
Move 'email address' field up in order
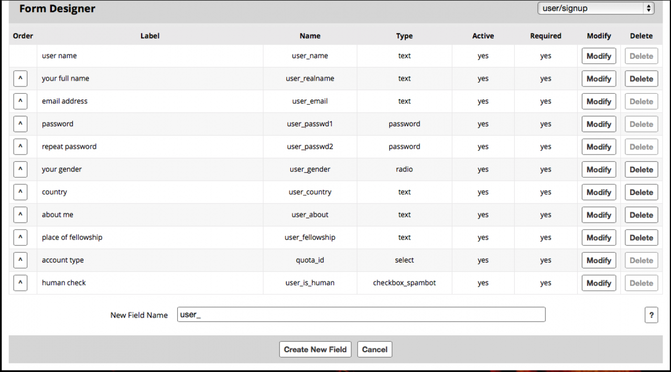[x=20, y=101]
